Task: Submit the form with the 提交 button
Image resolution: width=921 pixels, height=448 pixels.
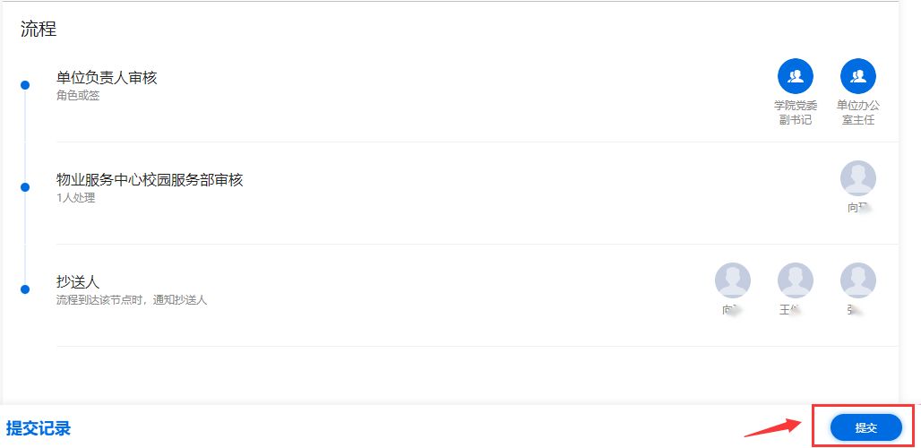Action: [x=865, y=428]
